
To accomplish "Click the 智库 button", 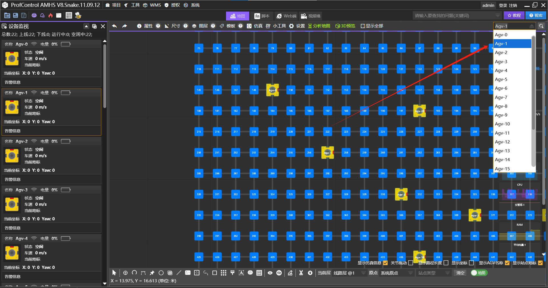I will pyautogui.click(x=536, y=15).
